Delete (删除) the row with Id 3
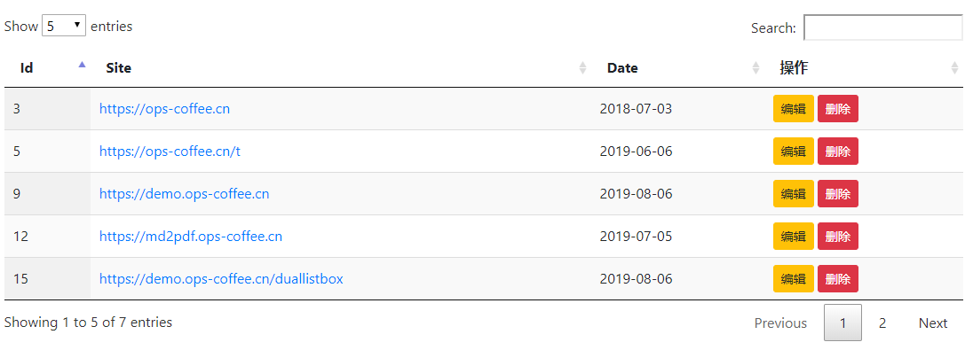 coord(838,108)
